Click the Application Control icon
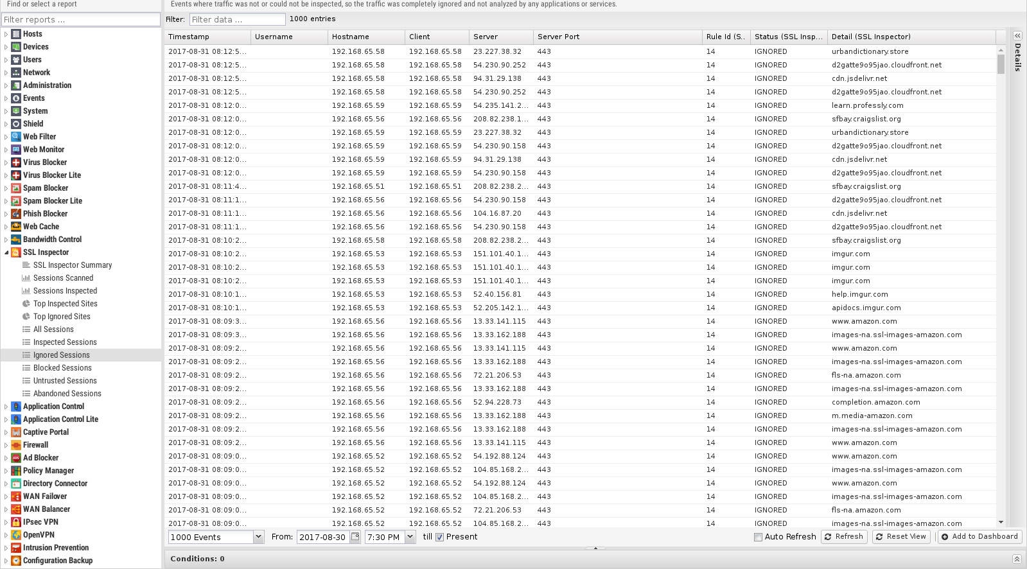 [16, 407]
